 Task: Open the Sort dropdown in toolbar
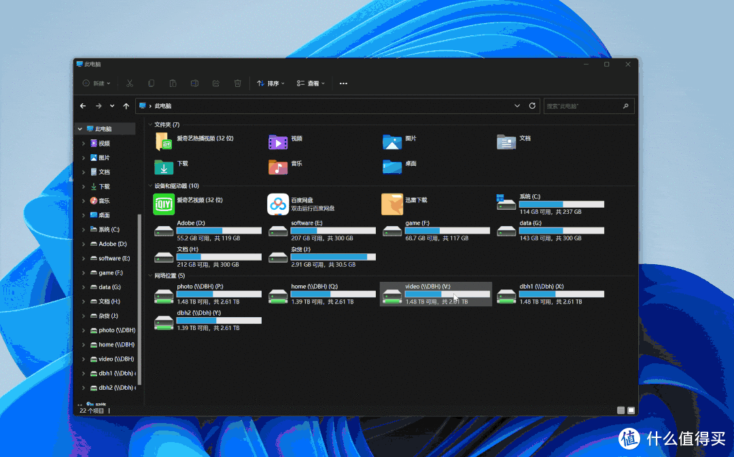coord(270,84)
